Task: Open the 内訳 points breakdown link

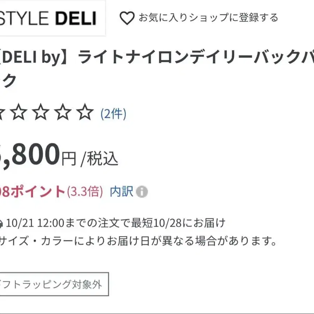Action: 121,192
